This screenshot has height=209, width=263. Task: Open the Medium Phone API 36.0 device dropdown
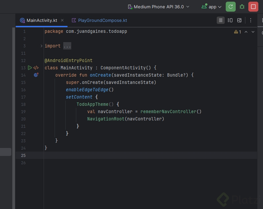click(x=158, y=7)
